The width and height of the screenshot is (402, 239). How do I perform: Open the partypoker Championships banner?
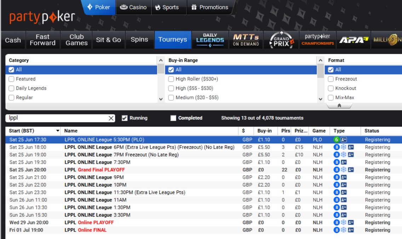coord(318,40)
